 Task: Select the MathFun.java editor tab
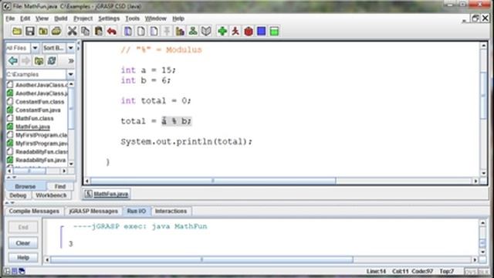click(x=107, y=194)
